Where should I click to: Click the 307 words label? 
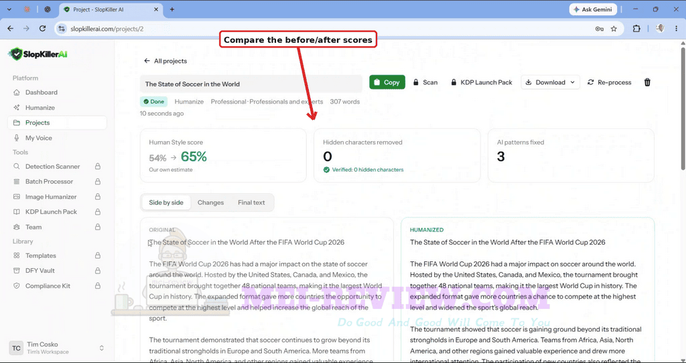click(x=345, y=102)
